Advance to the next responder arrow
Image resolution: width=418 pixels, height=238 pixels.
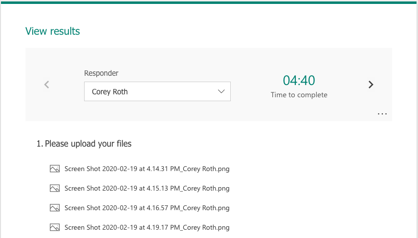tap(371, 85)
